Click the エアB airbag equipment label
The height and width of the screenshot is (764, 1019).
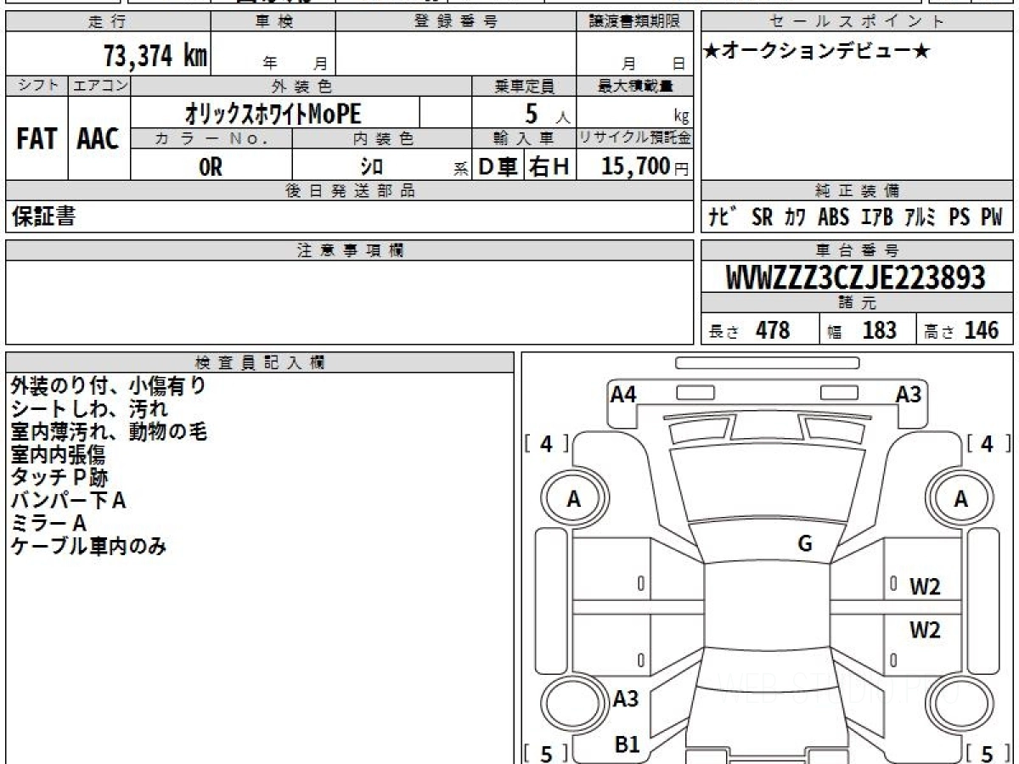876,217
